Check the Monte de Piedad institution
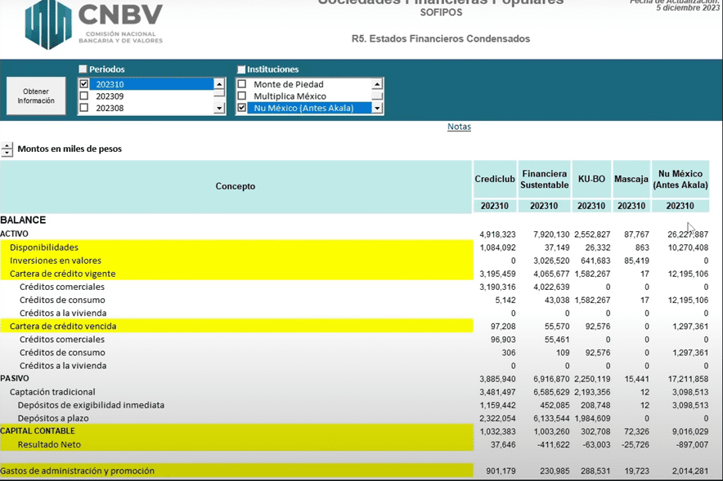The width and height of the screenshot is (723, 481). coord(242,84)
